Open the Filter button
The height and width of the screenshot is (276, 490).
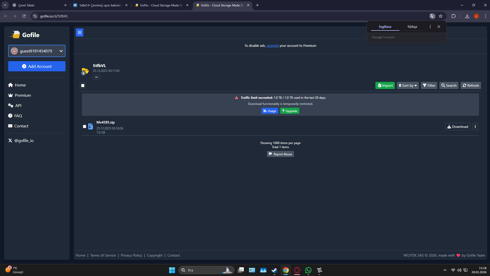429,85
